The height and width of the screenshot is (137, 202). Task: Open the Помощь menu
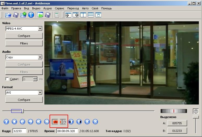tap(106, 8)
